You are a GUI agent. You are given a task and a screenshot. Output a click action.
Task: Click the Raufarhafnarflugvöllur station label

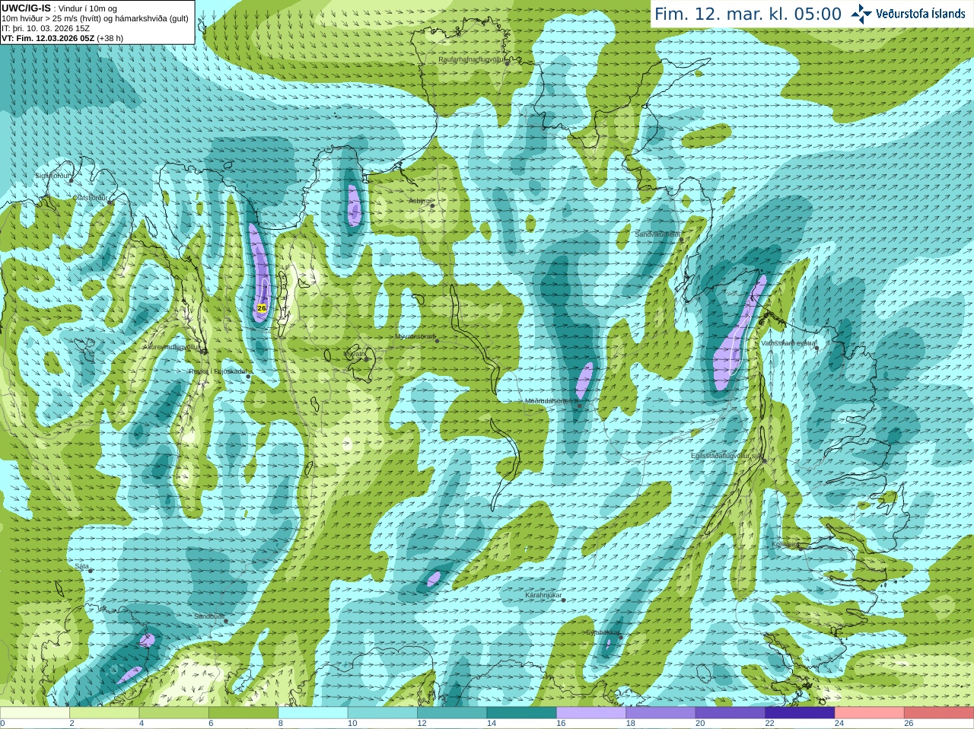tap(472, 59)
